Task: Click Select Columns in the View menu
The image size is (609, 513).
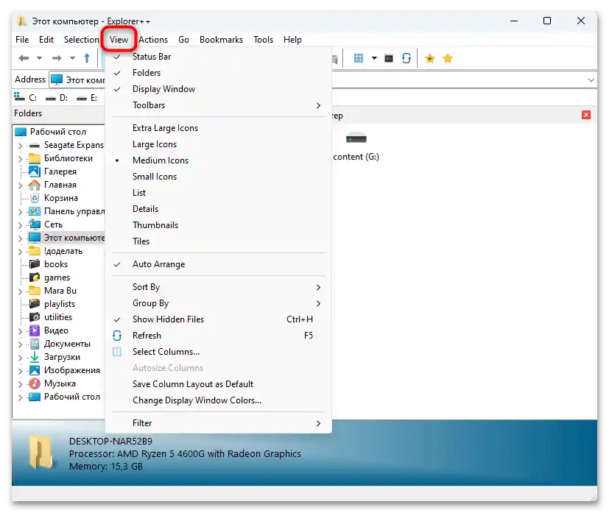Action: click(x=166, y=351)
